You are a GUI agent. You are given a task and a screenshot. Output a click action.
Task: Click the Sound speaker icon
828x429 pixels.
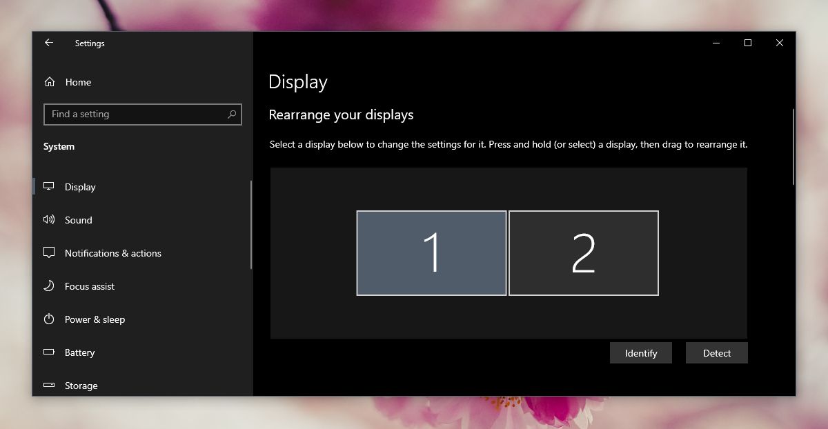pyautogui.click(x=49, y=219)
